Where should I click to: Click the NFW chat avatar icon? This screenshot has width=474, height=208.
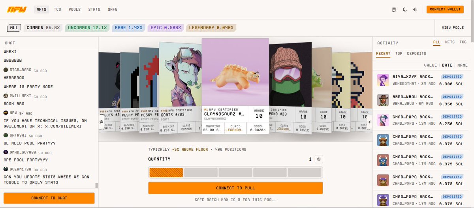(6, 112)
